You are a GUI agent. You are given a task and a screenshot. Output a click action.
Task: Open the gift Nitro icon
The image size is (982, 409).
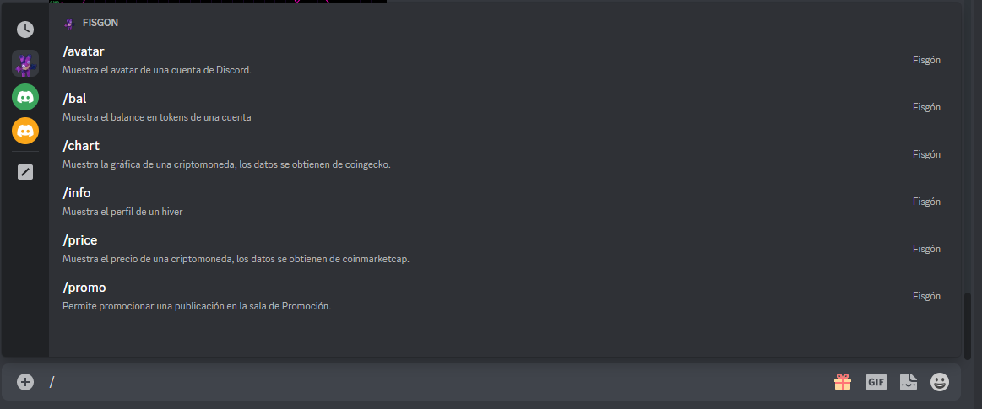843,381
